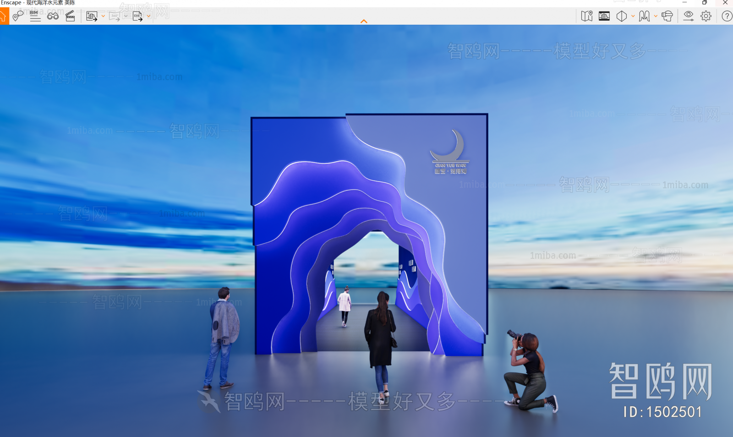Open Visual Settings eye icon

click(x=689, y=16)
